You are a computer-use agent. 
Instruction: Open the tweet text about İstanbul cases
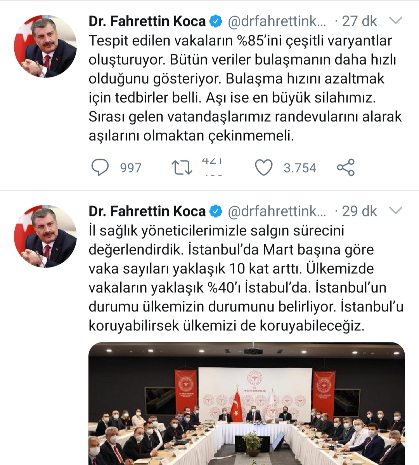(x=246, y=278)
